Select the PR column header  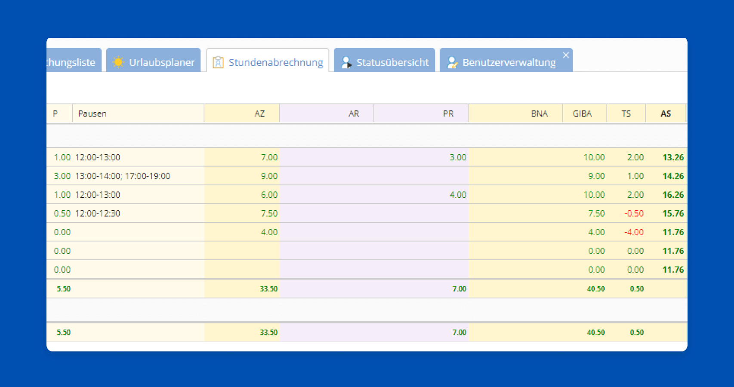[x=448, y=114]
